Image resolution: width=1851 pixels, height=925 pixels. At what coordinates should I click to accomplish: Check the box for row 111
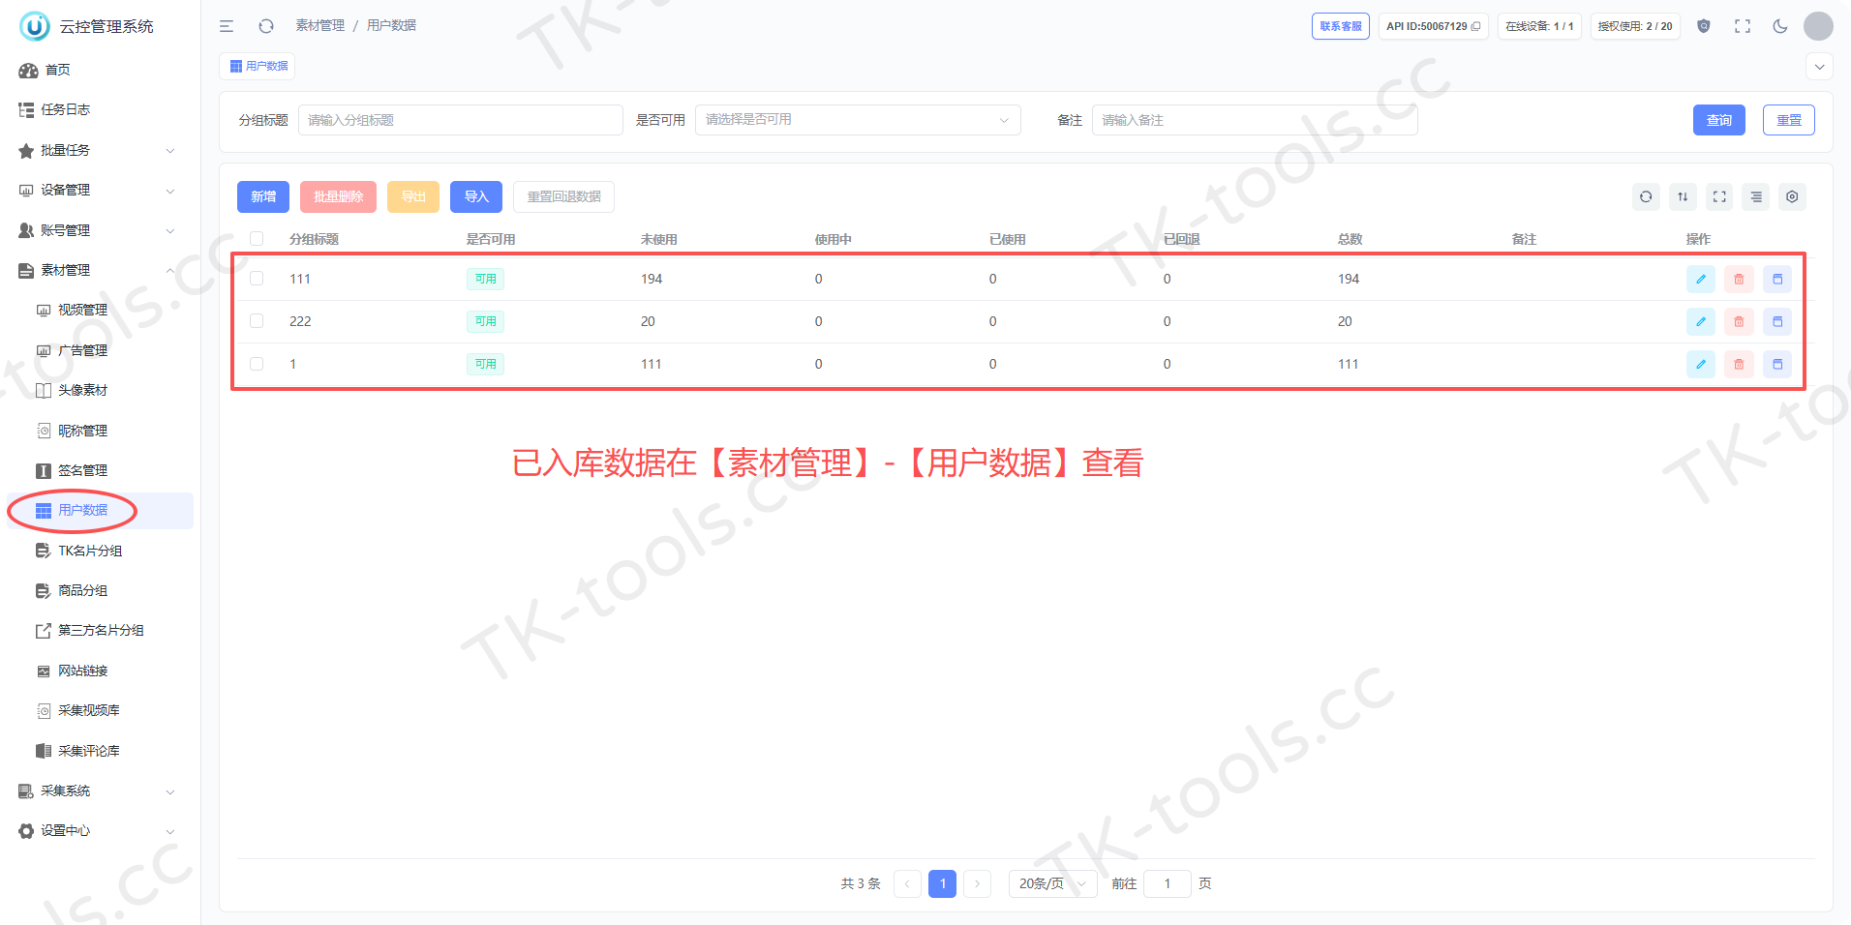click(257, 279)
